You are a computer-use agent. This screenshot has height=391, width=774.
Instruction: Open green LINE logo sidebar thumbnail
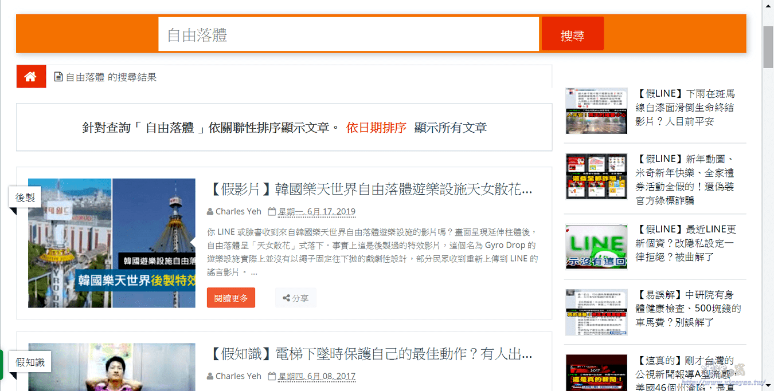pos(596,247)
